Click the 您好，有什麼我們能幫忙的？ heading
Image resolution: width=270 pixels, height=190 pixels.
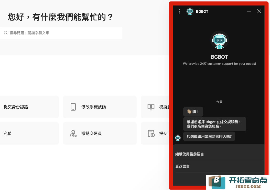pyautogui.click(x=60, y=17)
